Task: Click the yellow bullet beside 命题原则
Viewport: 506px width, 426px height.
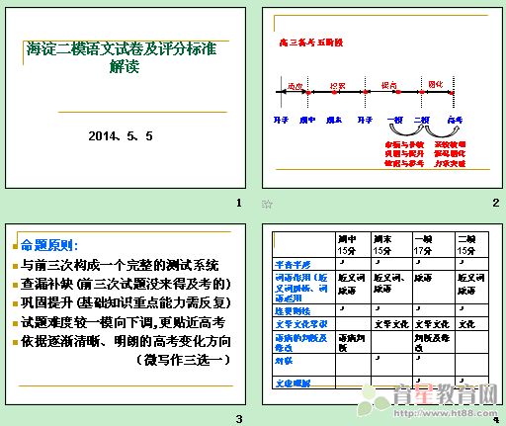Action: point(15,246)
